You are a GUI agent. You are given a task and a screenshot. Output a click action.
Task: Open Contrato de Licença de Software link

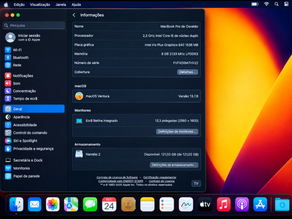click(x=117, y=177)
